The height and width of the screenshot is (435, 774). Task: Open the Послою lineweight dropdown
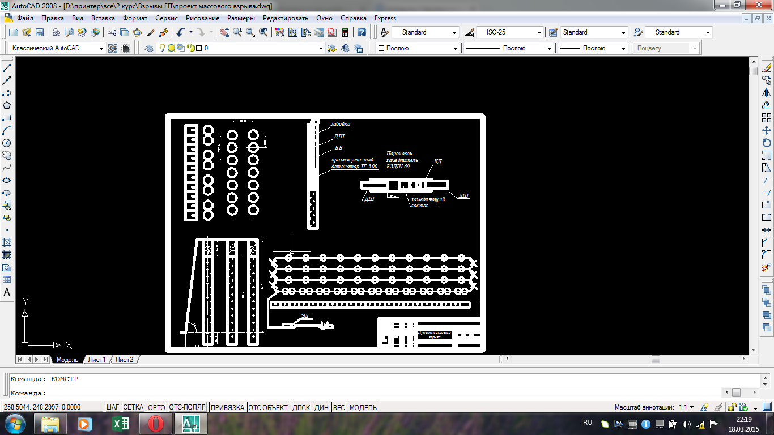[x=624, y=48]
